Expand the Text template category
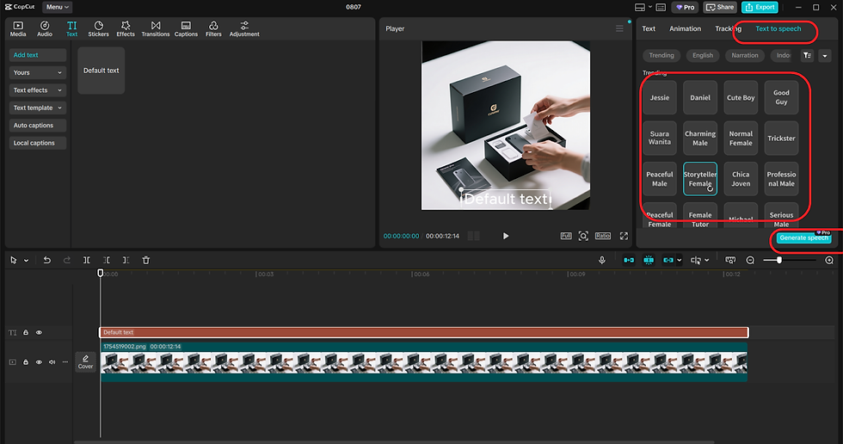Image resolution: width=843 pixels, height=444 pixels. pos(38,108)
